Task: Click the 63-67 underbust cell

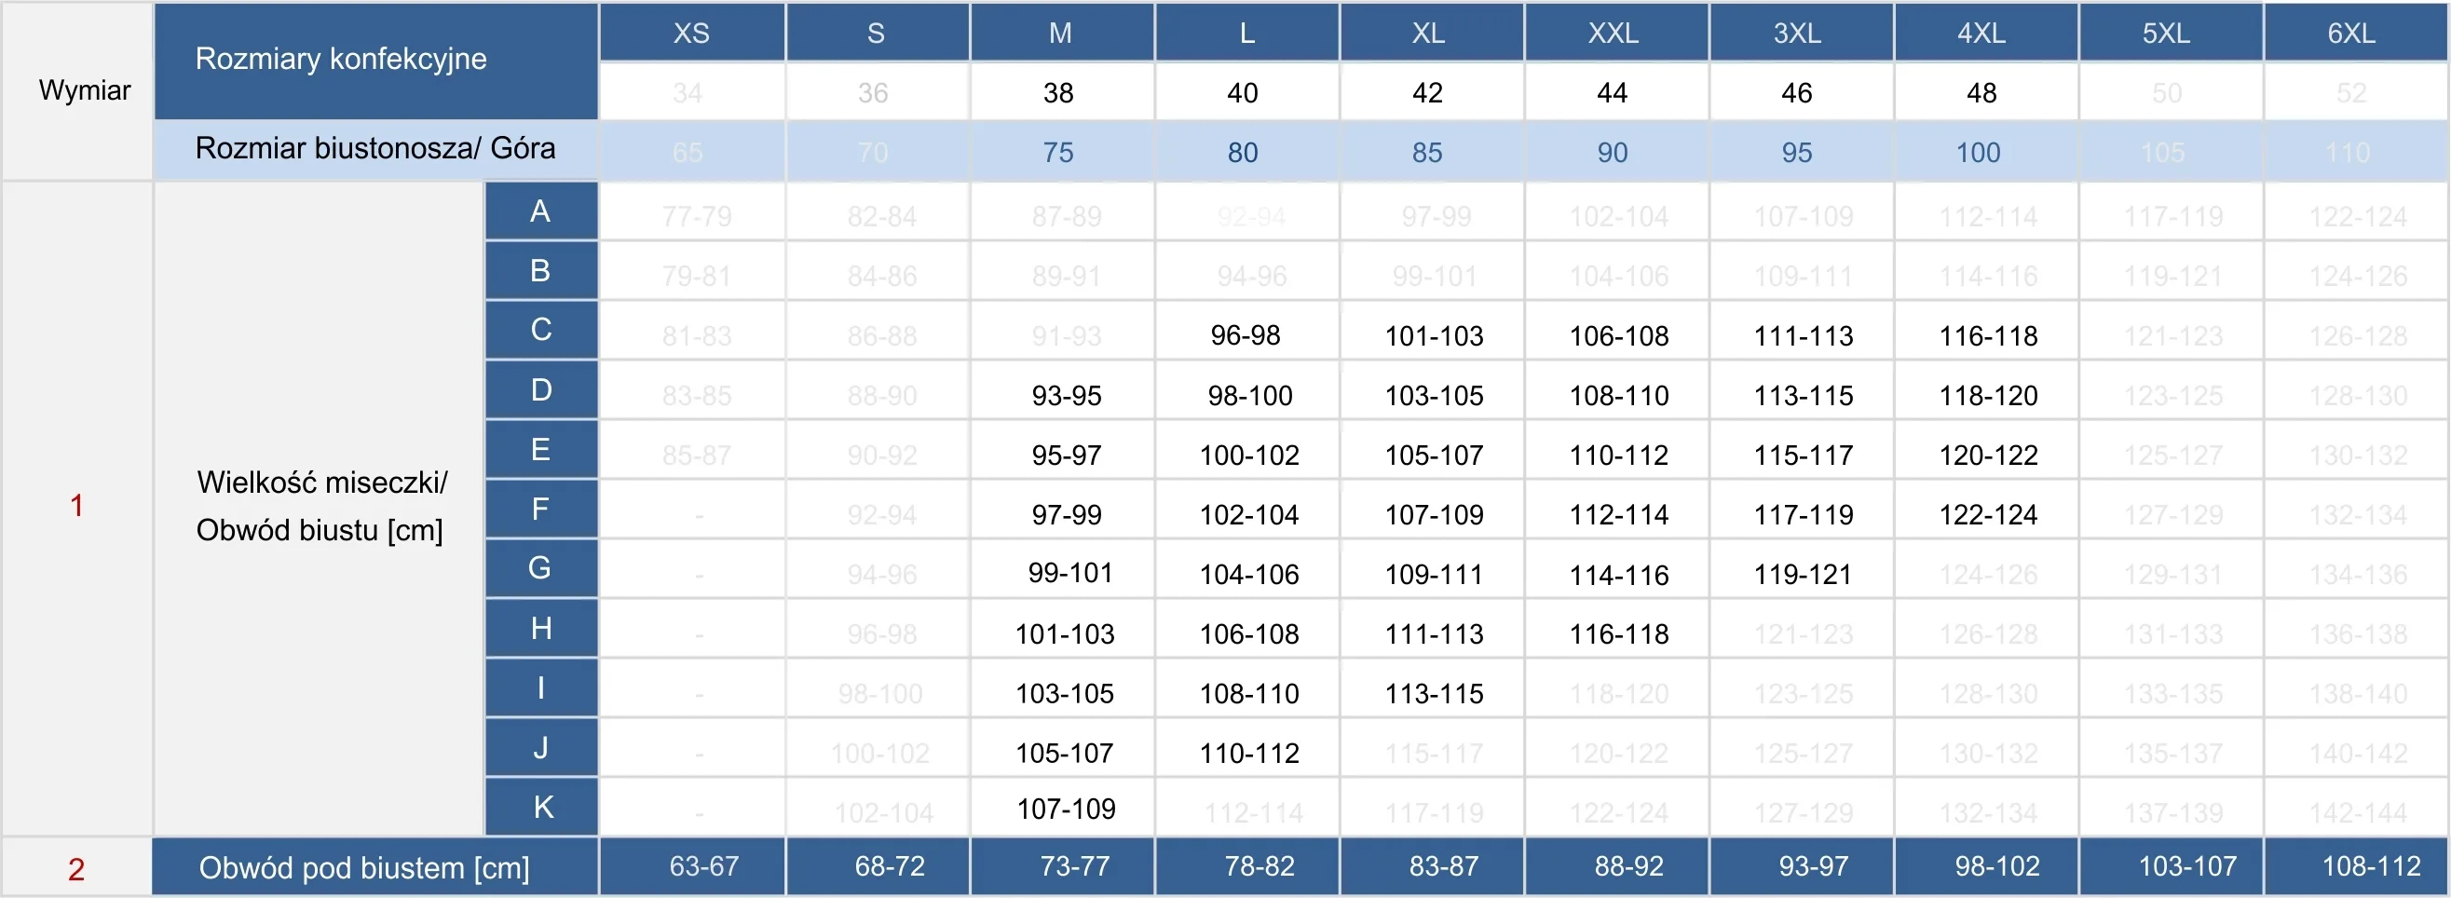Action: 703,866
